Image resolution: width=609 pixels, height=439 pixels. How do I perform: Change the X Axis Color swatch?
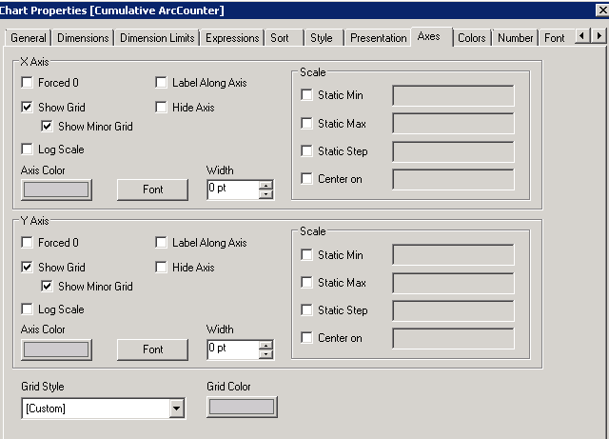[x=56, y=189]
